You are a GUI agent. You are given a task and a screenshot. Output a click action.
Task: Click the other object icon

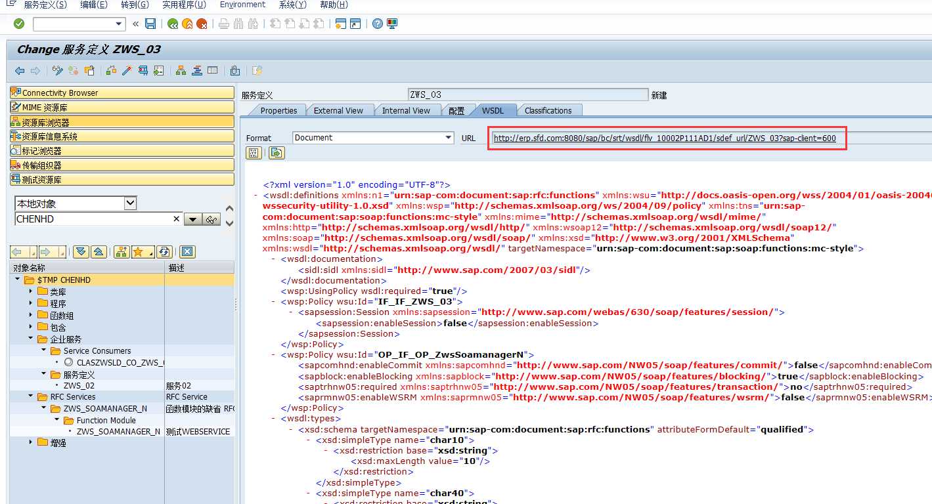tap(89, 71)
